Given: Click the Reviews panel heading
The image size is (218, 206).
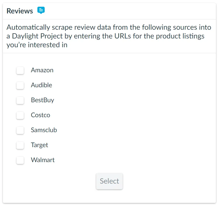Looking at the screenshot, I should (20, 11).
